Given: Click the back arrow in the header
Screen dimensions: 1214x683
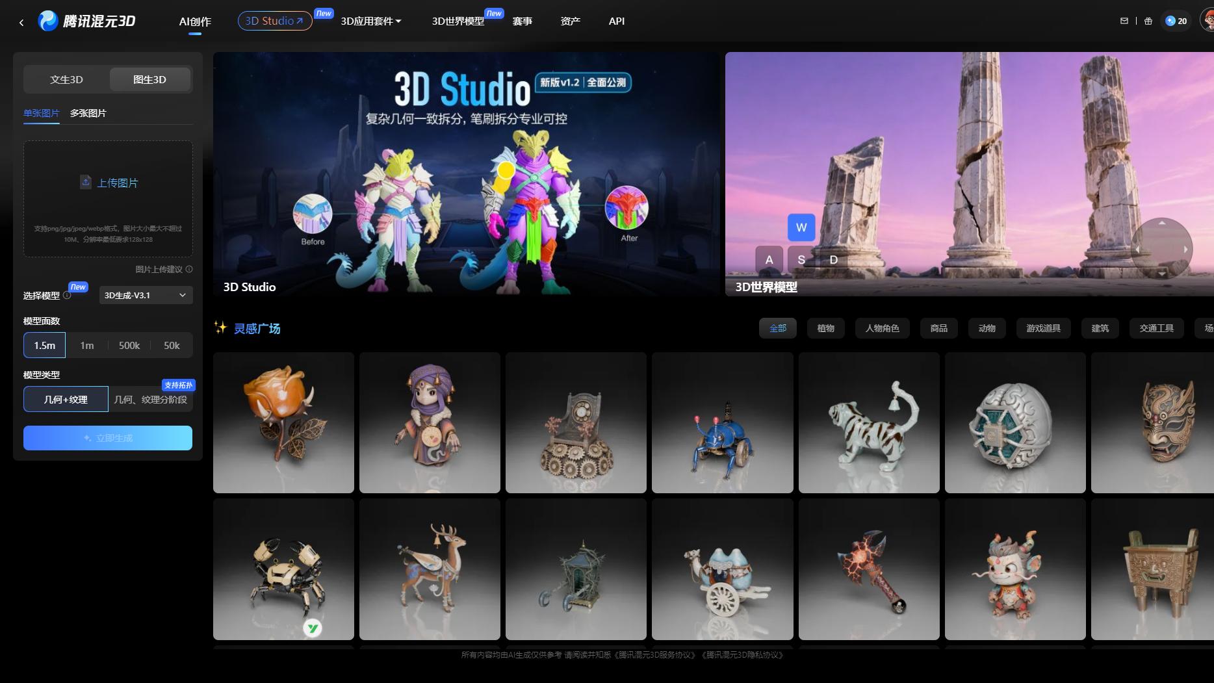Looking at the screenshot, I should click(x=21, y=22).
